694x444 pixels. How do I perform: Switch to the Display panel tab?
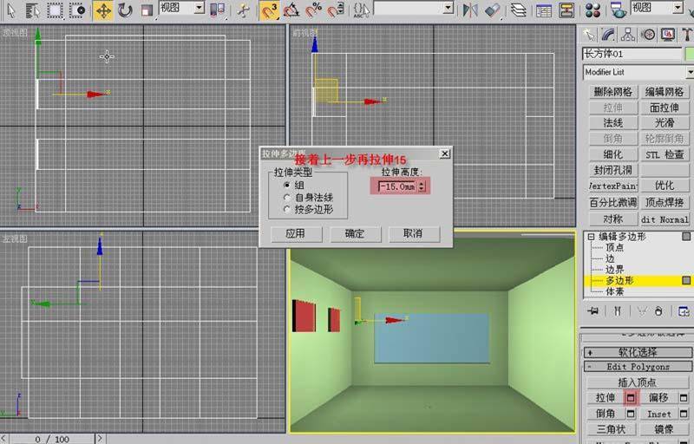click(668, 35)
